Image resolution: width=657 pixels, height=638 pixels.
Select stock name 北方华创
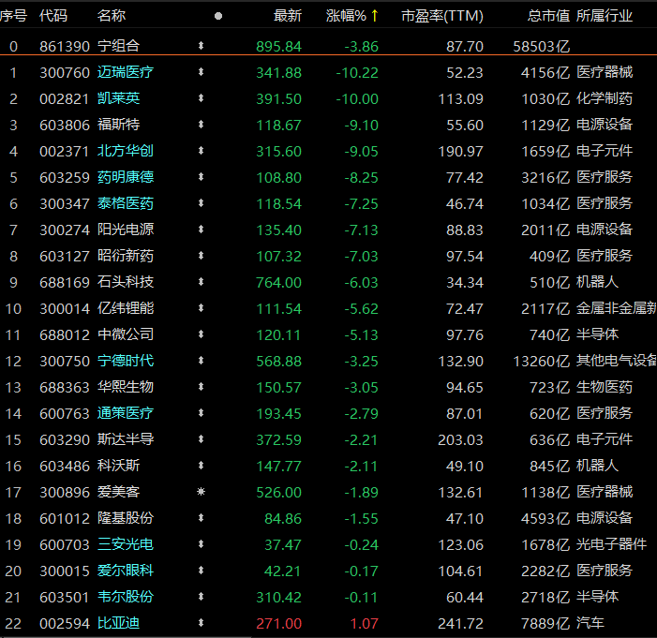pyautogui.click(x=126, y=151)
